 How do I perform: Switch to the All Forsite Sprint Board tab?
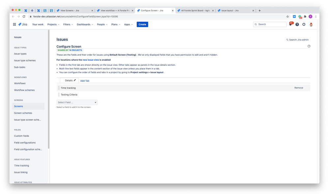click(x=195, y=11)
